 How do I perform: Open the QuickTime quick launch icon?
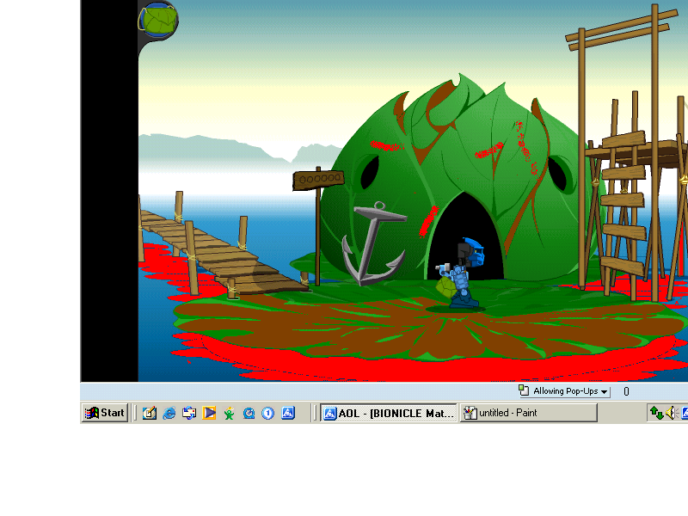pos(249,414)
